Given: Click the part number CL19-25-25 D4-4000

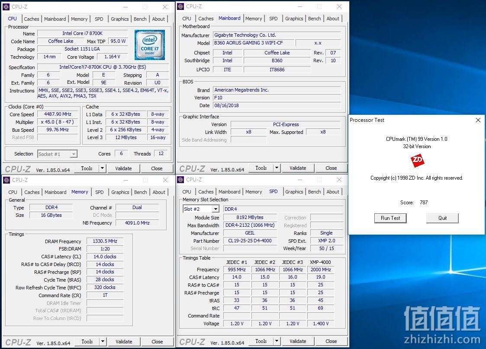Looking at the screenshot, I should coord(250,241).
